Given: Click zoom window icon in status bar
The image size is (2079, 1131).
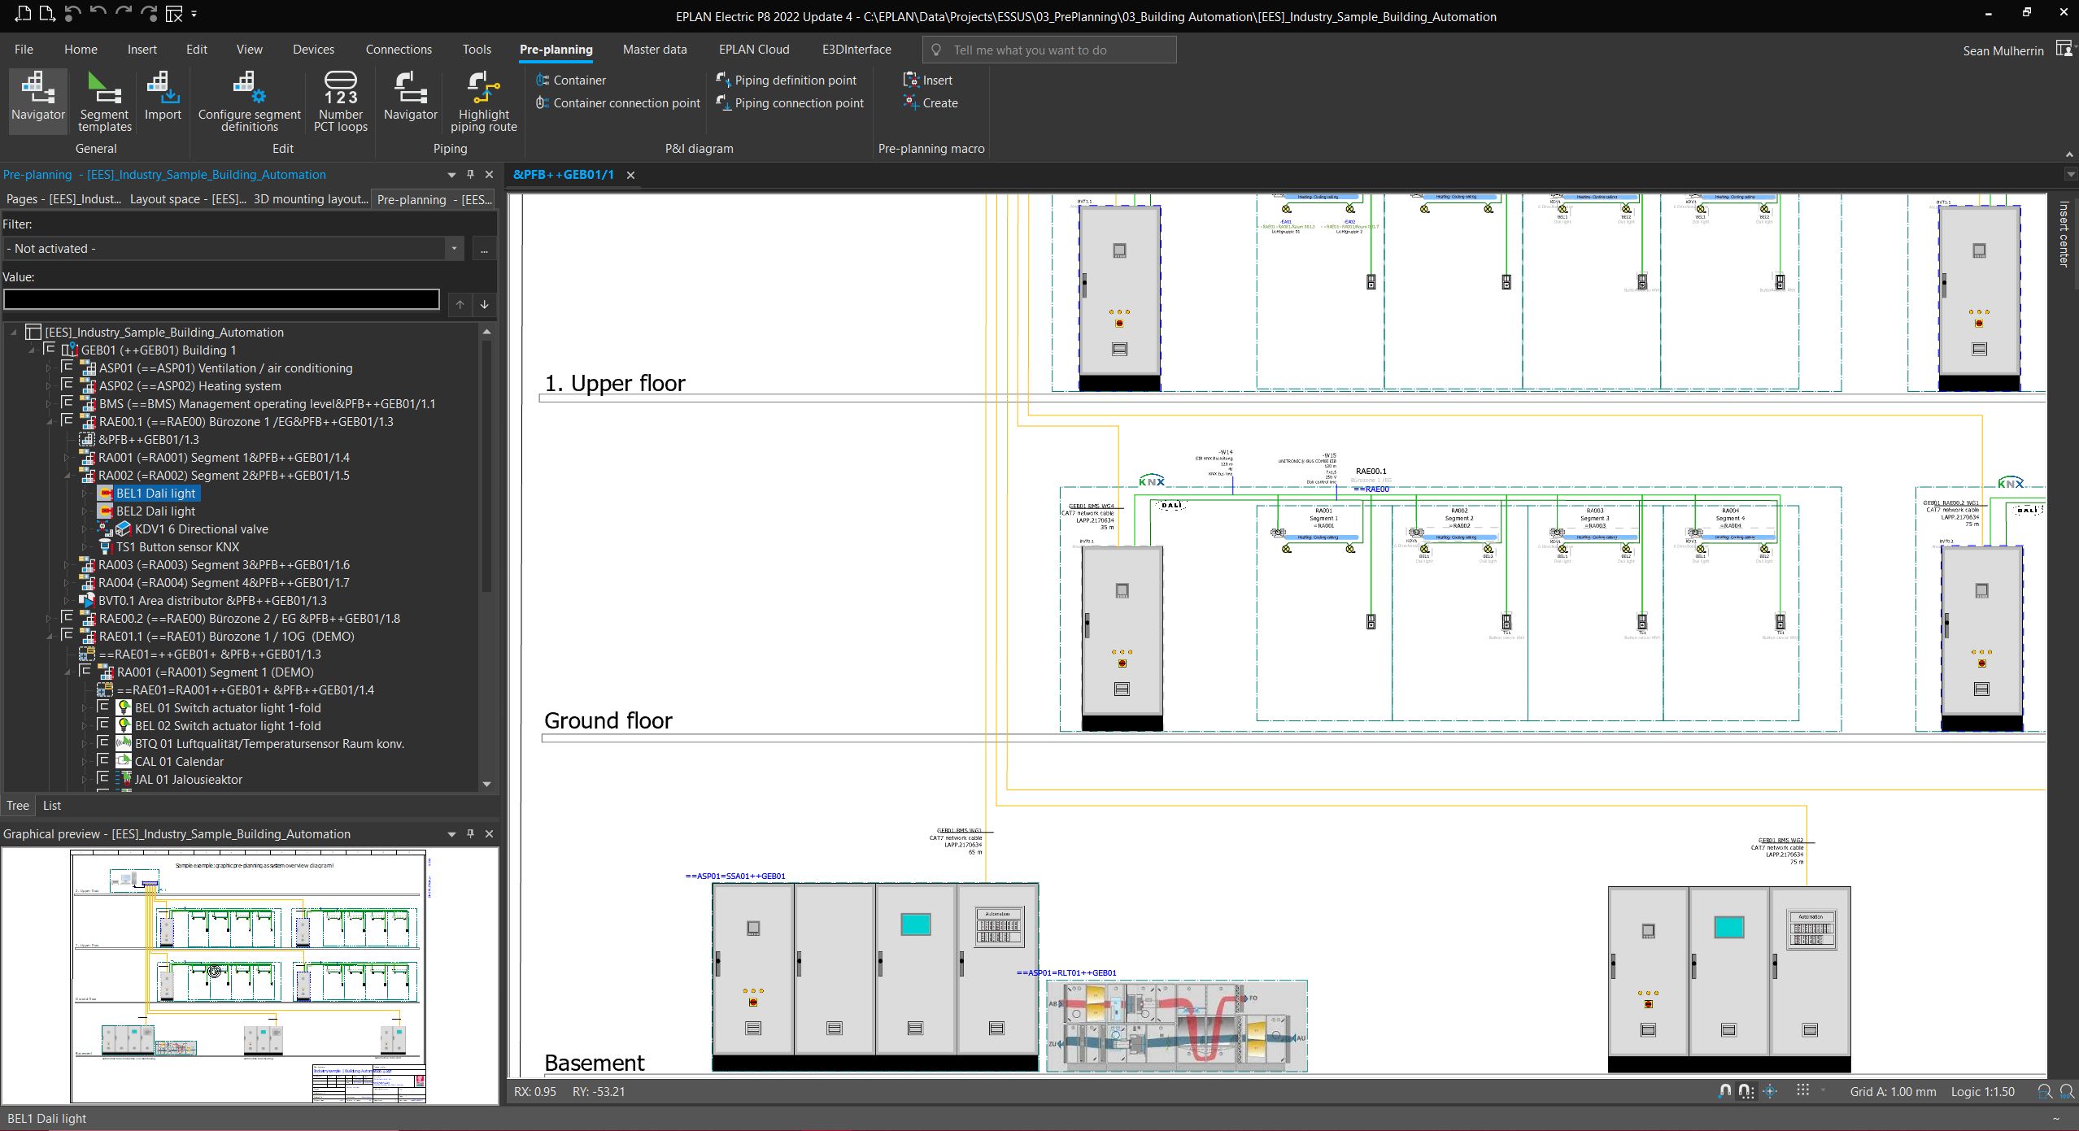Looking at the screenshot, I should point(2044,1092).
